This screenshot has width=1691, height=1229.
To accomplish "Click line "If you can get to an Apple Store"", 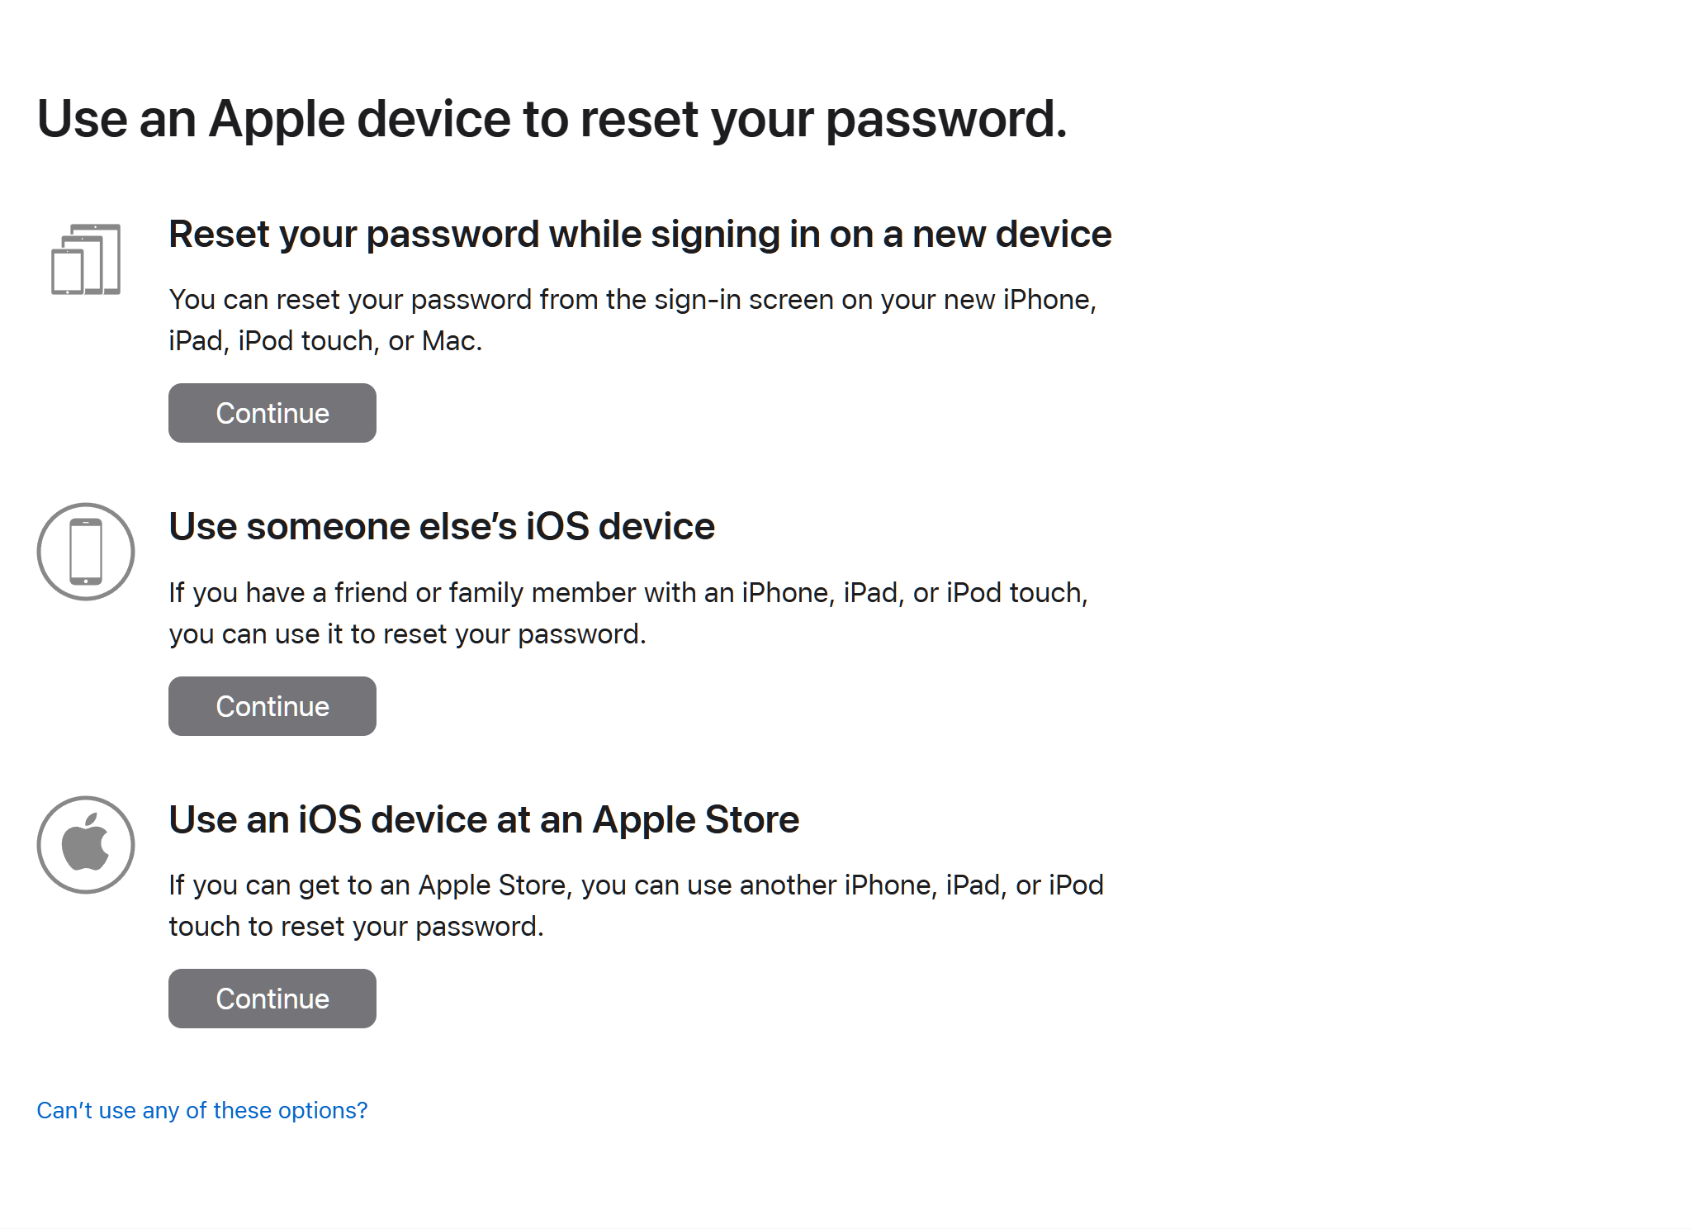I will coord(636,885).
